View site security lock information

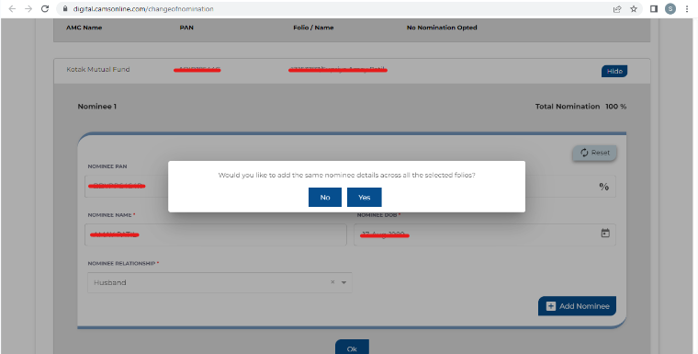tap(65, 9)
